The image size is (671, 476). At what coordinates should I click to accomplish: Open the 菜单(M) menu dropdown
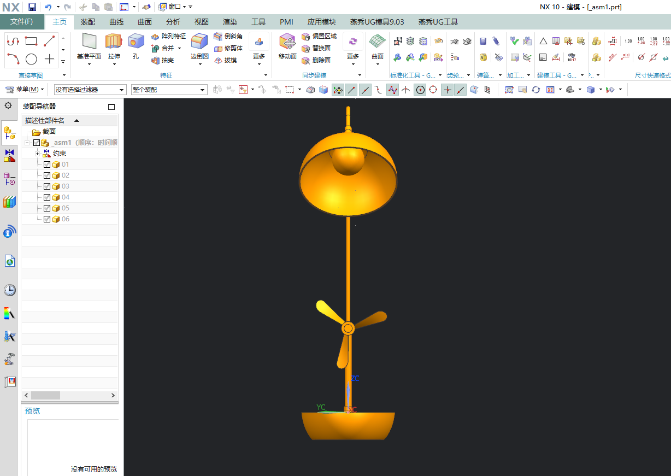(x=25, y=90)
